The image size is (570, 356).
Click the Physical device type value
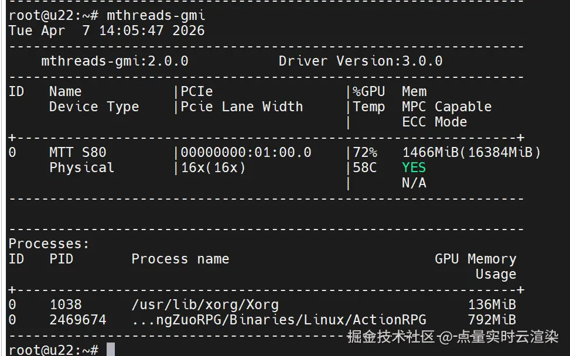point(81,167)
